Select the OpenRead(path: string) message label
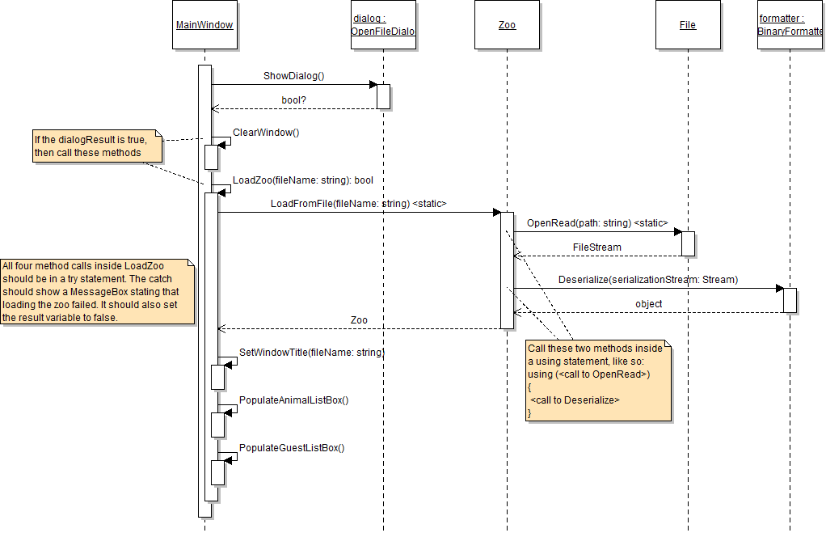This screenshot has height=537, width=826. point(589,222)
